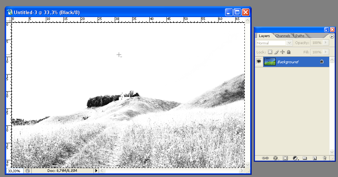
Task: Toggle lock position move icon
Action: point(282,52)
